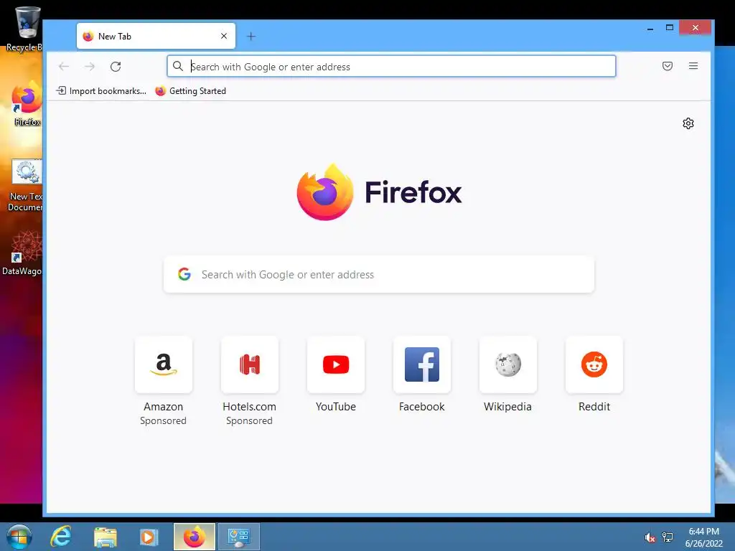Viewport: 735px width, 551px height.
Task: Open Windows Explorer from taskbar
Action: (106, 537)
